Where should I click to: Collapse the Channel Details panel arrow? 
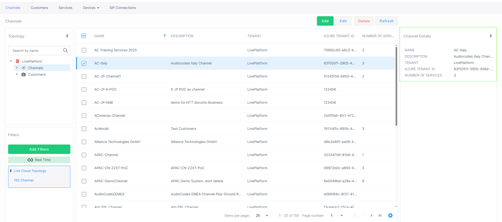click(490, 36)
